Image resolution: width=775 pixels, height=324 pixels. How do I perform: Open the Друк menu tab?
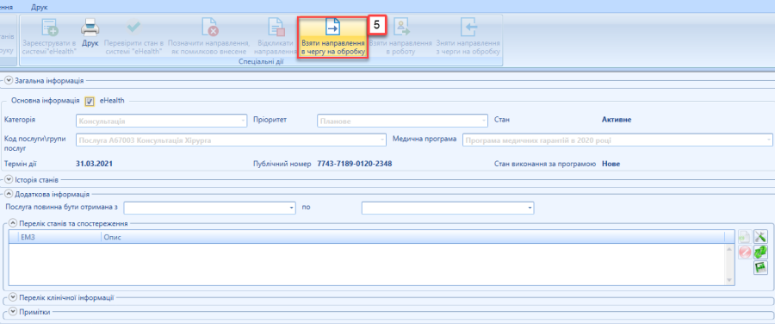tap(39, 8)
